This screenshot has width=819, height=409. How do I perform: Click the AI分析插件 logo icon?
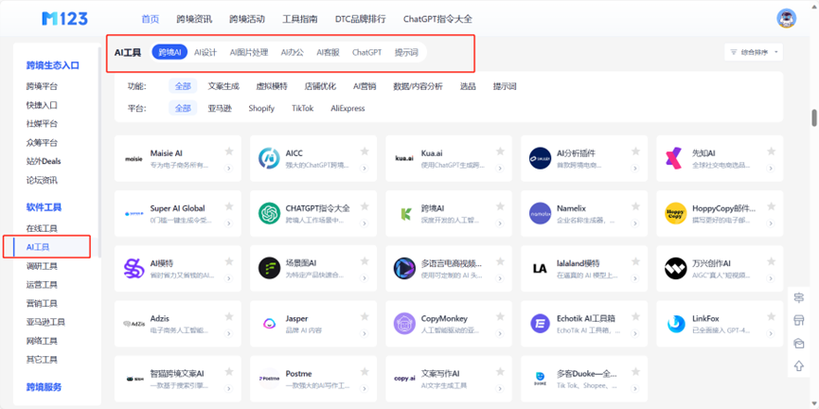click(540, 158)
